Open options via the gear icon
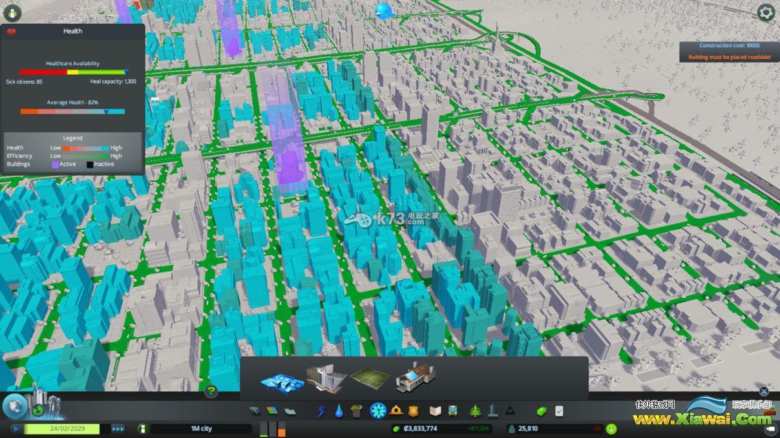Screen dimensions: 780x438 click(766, 12)
